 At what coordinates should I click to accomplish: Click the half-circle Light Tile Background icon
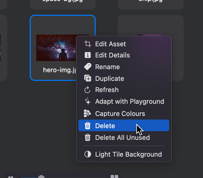point(88,154)
